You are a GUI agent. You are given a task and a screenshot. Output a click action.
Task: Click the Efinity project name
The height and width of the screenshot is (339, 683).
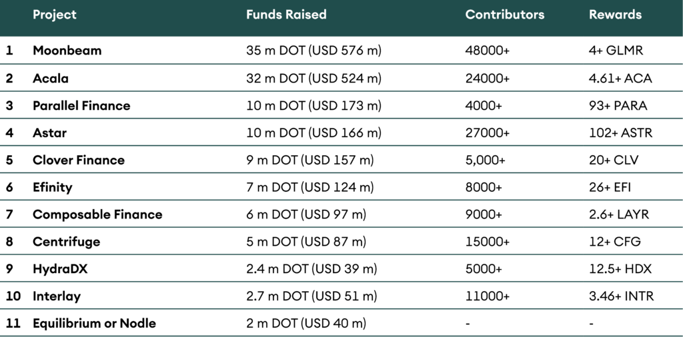[x=53, y=187]
